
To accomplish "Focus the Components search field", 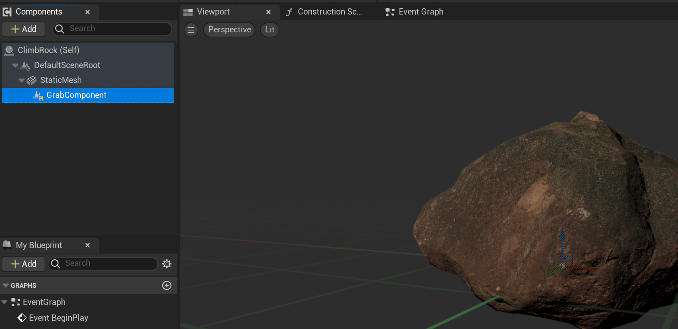I will pos(118,29).
